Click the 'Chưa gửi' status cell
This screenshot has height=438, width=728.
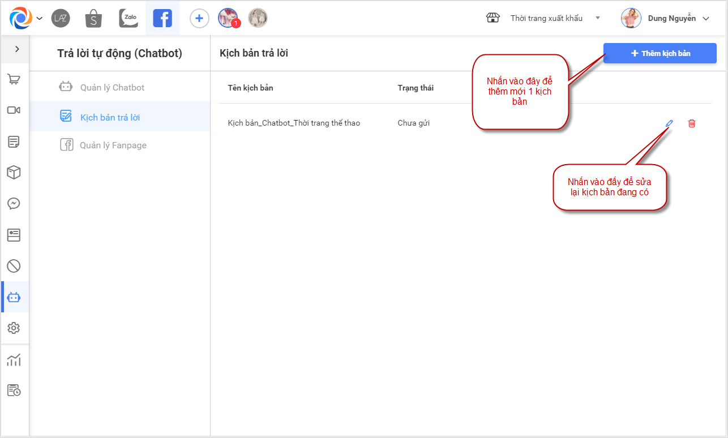pos(414,123)
